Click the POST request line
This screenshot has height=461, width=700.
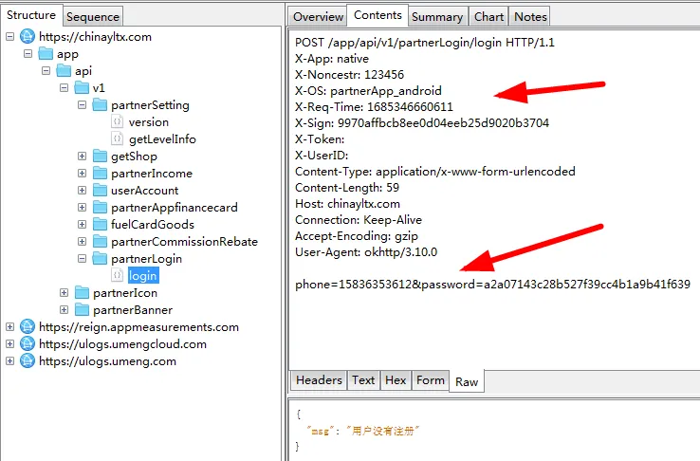point(425,43)
